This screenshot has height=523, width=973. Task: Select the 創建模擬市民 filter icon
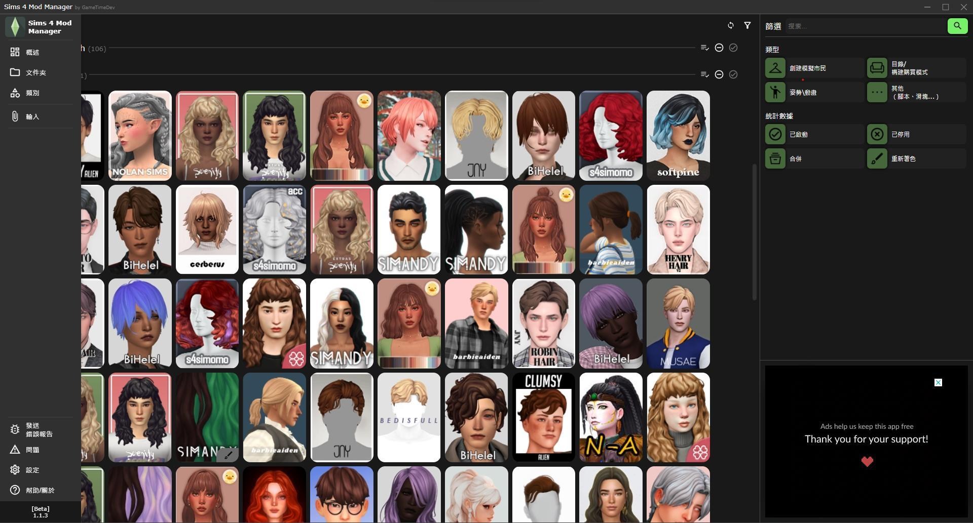point(775,67)
